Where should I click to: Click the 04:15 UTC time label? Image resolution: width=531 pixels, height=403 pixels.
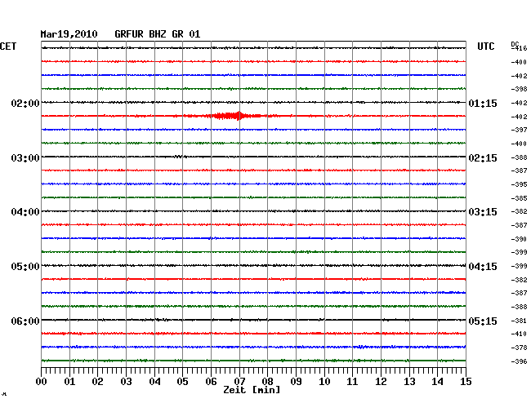click(483, 267)
